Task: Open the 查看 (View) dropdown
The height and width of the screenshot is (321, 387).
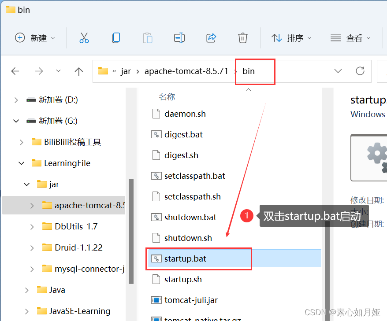Action: click(x=350, y=38)
